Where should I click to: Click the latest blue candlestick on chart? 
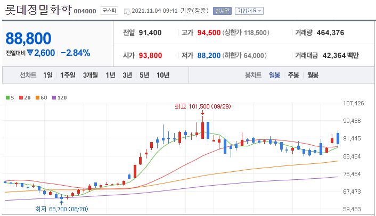(x=338, y=138)
